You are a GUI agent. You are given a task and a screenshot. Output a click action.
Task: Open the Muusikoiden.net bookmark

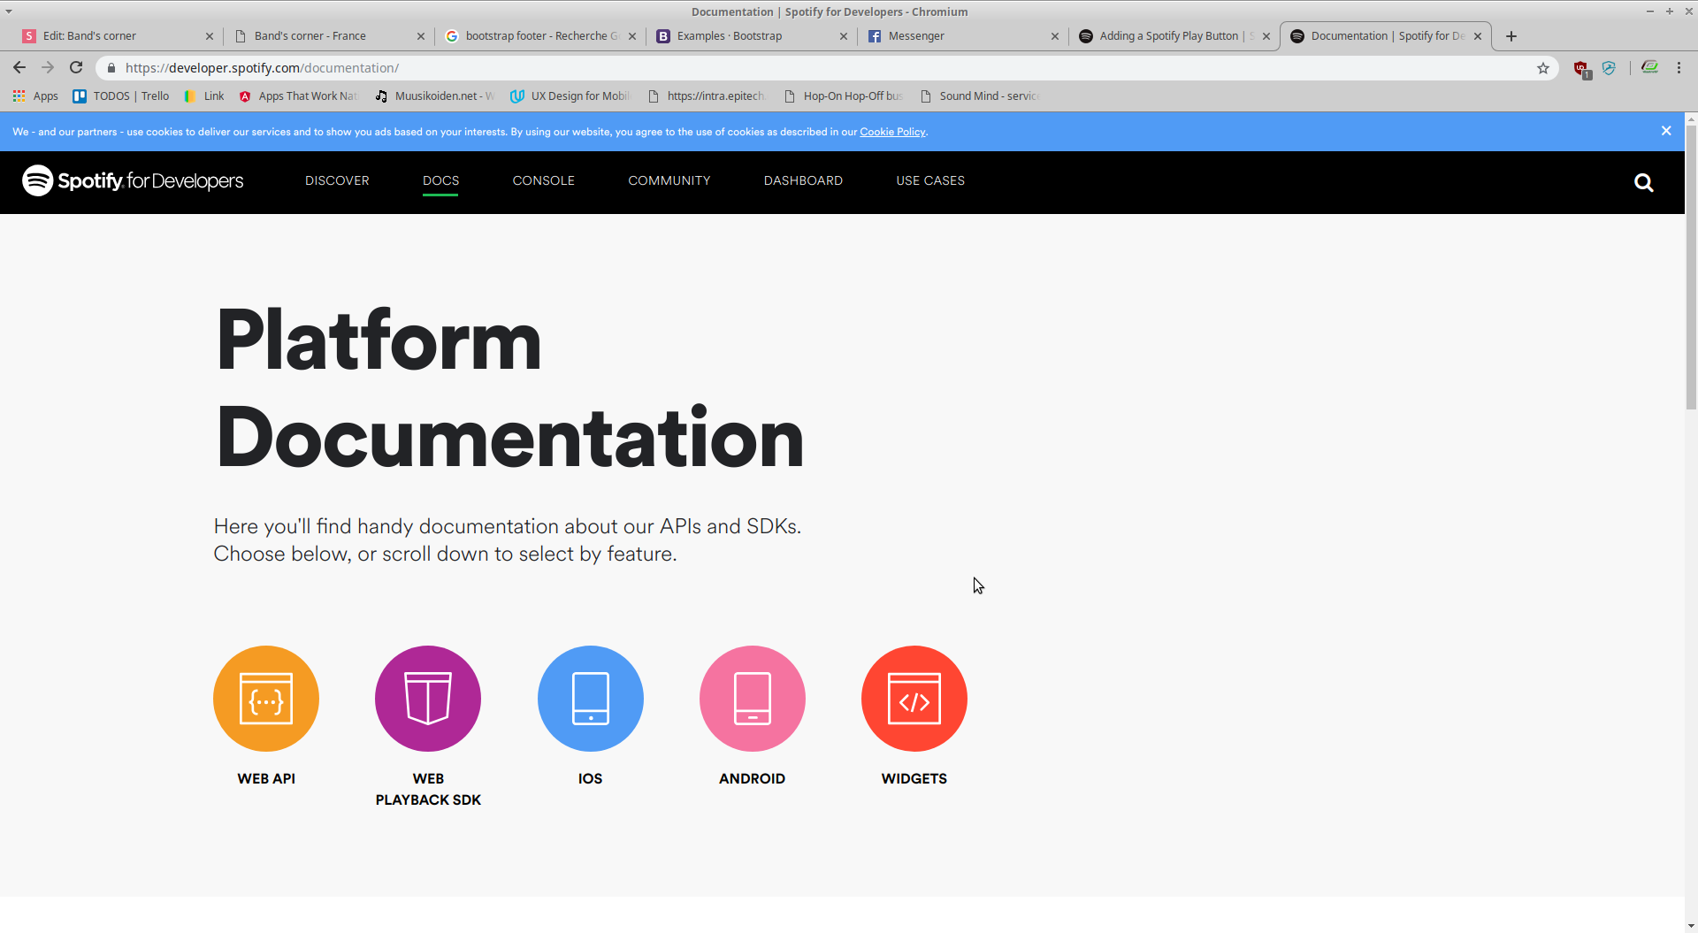(x=434, y=96)
